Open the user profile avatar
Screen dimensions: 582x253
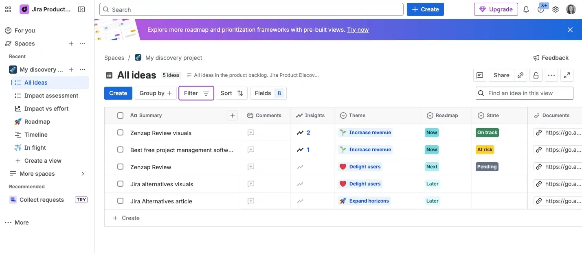click(571, 9)
